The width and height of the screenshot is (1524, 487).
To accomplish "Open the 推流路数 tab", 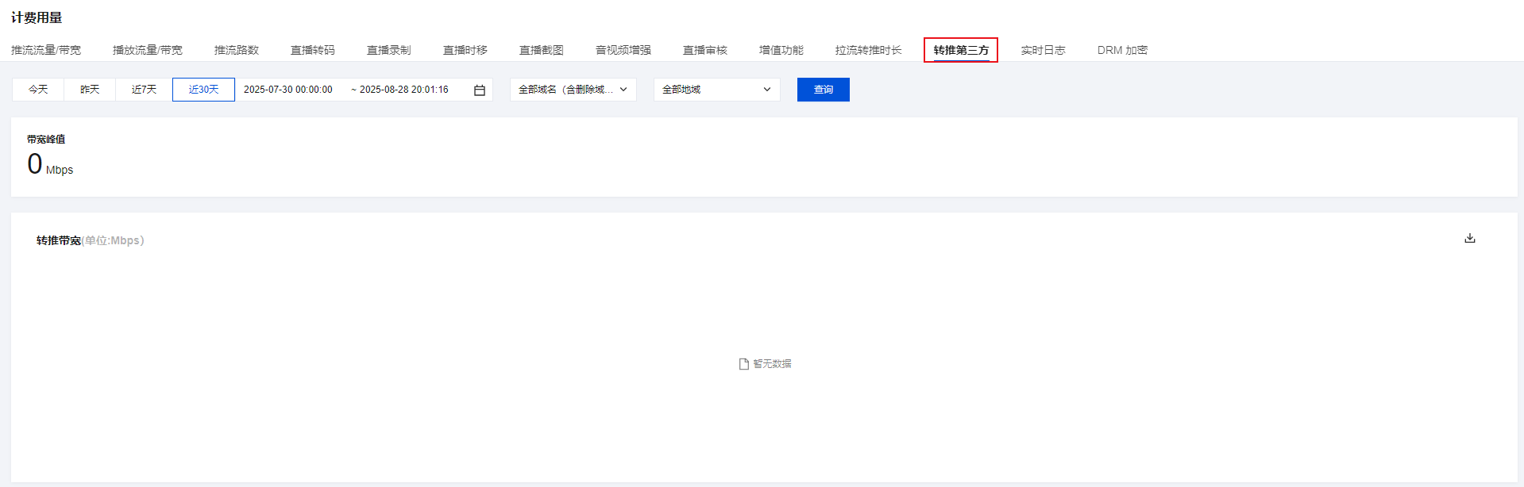I will pos(237,50).
